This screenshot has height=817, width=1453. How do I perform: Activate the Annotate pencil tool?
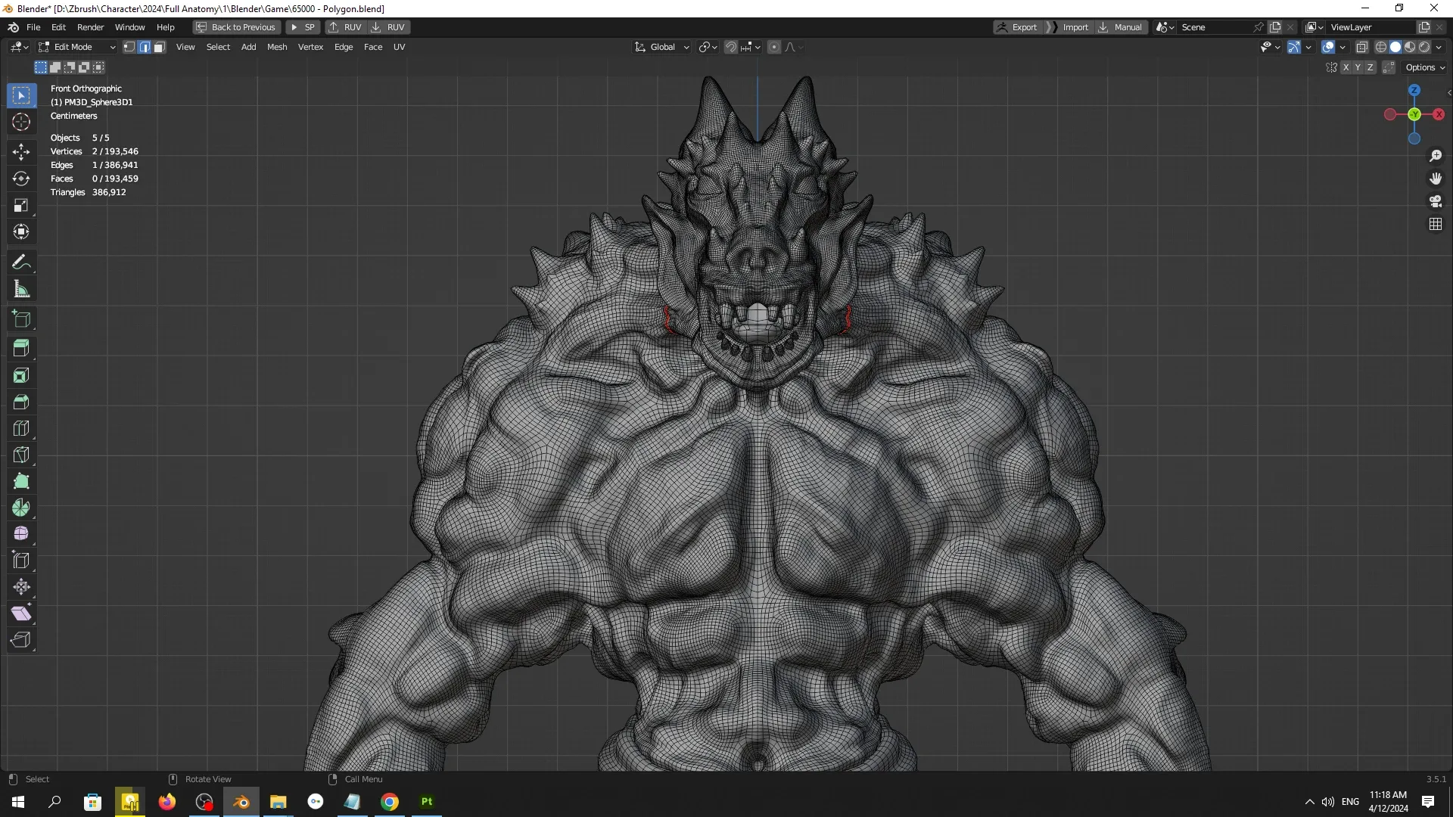pos(21,262)
